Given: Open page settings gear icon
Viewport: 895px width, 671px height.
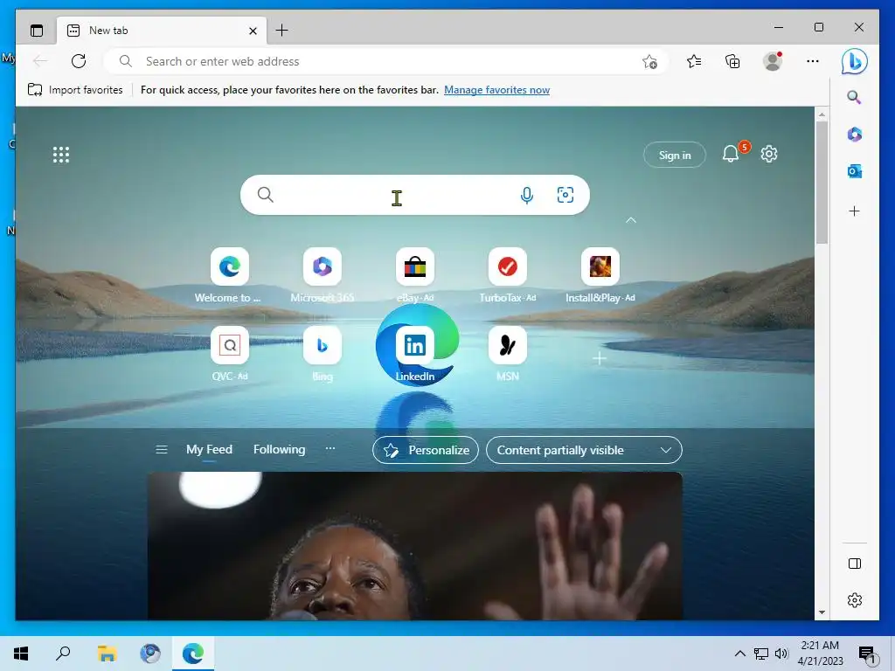Looking at the screenshot, I should point(769,154).
